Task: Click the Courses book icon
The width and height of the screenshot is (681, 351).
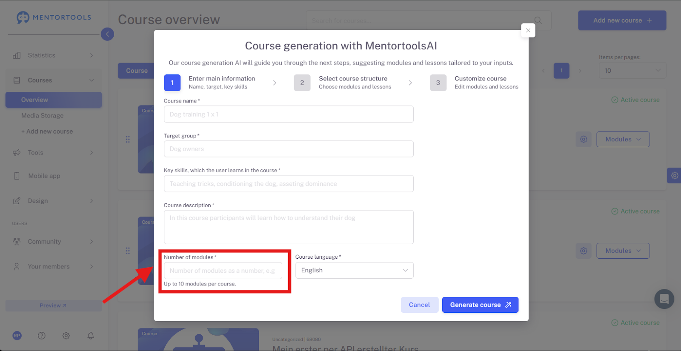Action: click(x=17, y=80)
